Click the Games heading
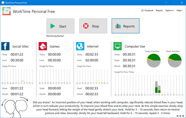The height and width of the screenshot is (118, 186). [55, 46]
